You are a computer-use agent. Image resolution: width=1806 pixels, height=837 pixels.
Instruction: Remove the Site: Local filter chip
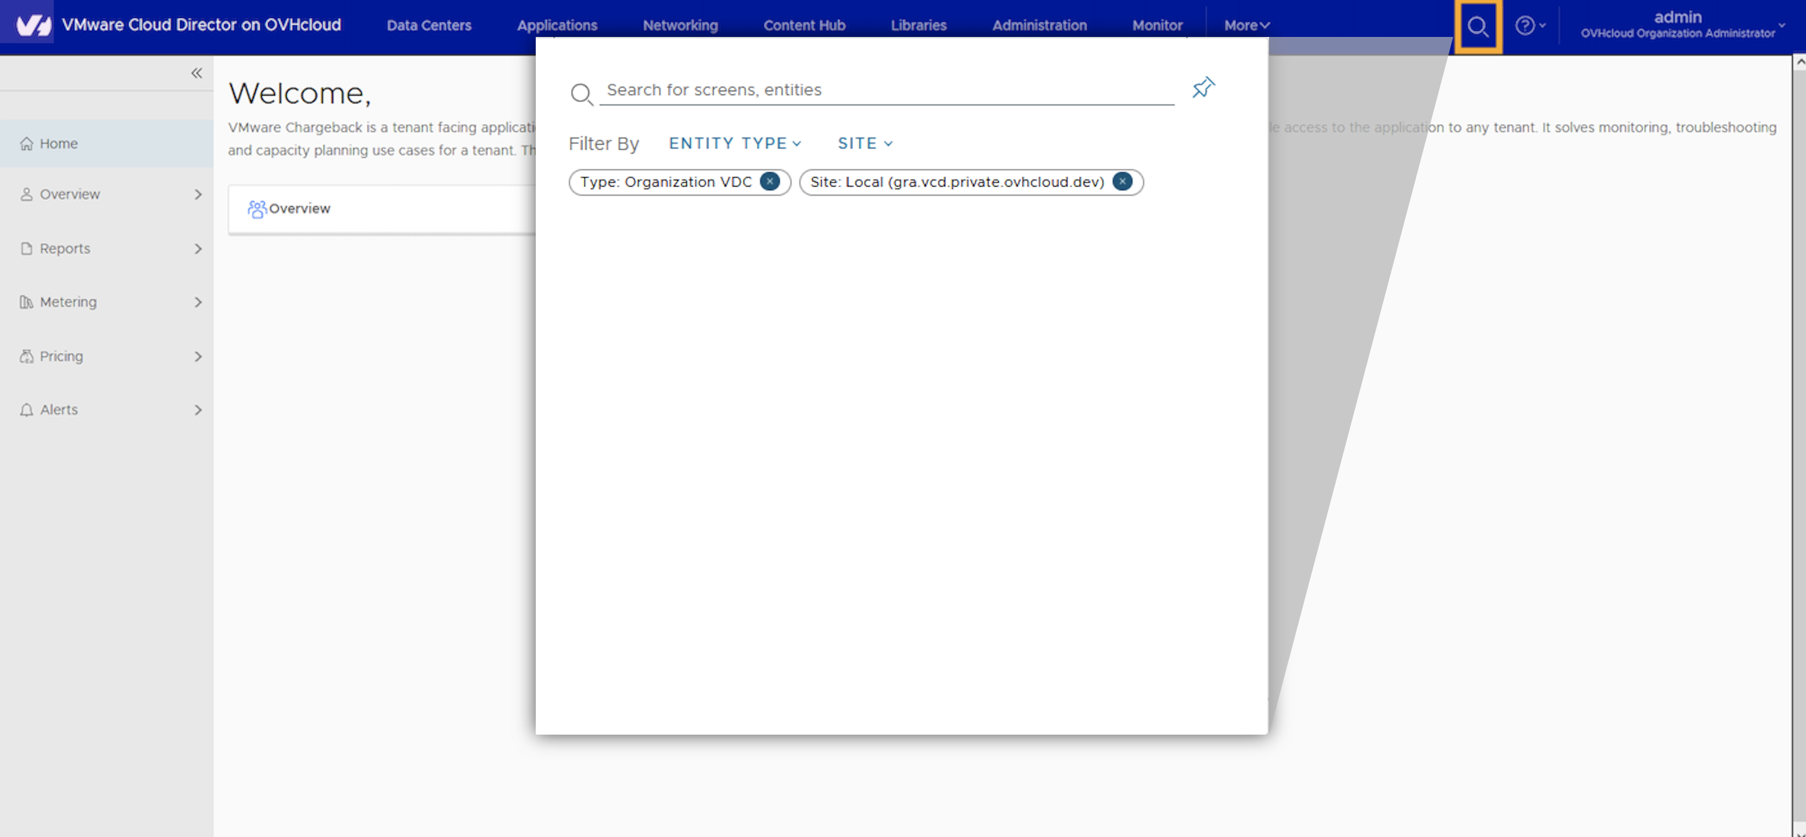[x=1122, y=182]
